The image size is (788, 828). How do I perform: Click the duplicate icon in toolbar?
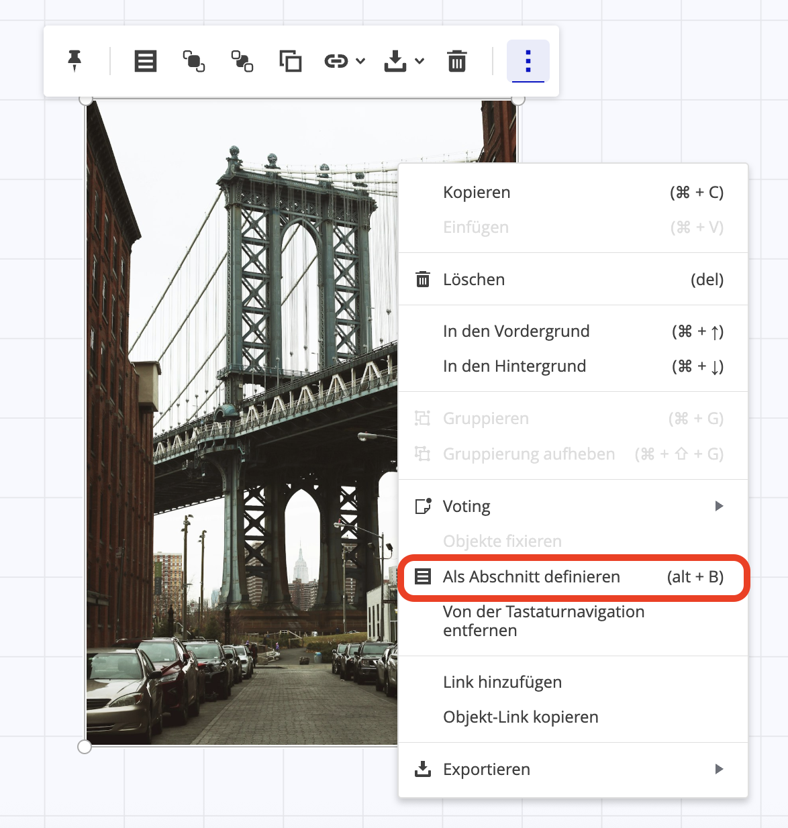pyautogui.click(x=291, y=61)
